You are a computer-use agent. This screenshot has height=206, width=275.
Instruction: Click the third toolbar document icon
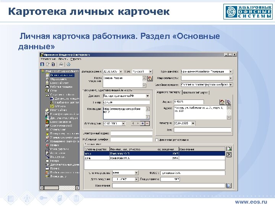point(53,64)
